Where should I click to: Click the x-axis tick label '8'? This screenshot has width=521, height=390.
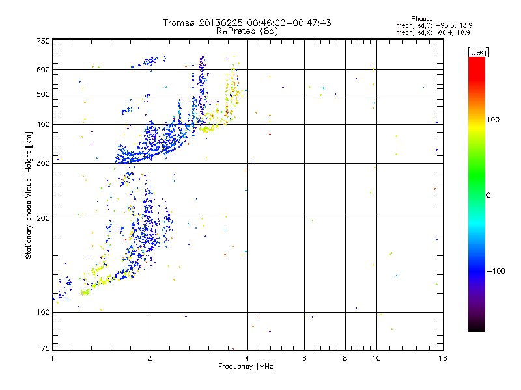point(345,358)
